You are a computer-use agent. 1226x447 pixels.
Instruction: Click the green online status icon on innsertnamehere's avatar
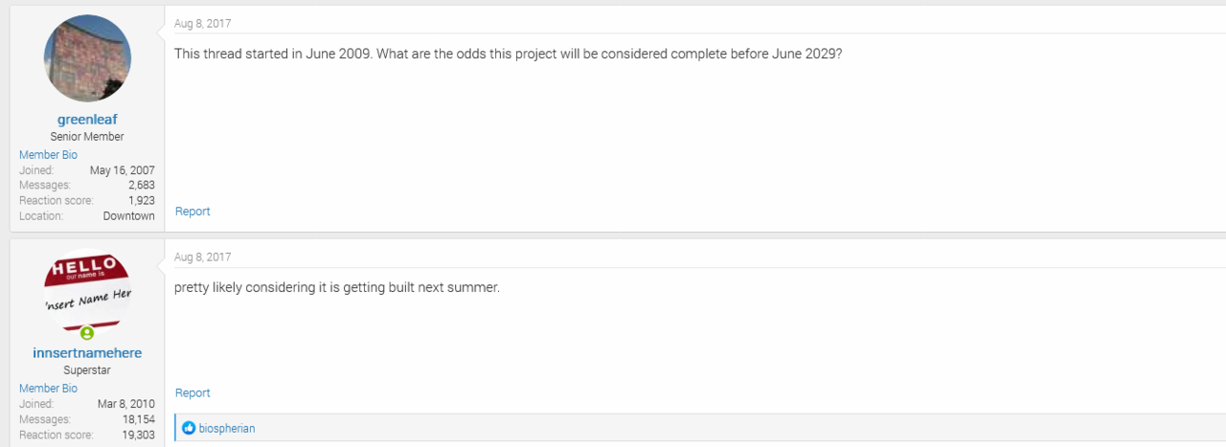(87, 333)
